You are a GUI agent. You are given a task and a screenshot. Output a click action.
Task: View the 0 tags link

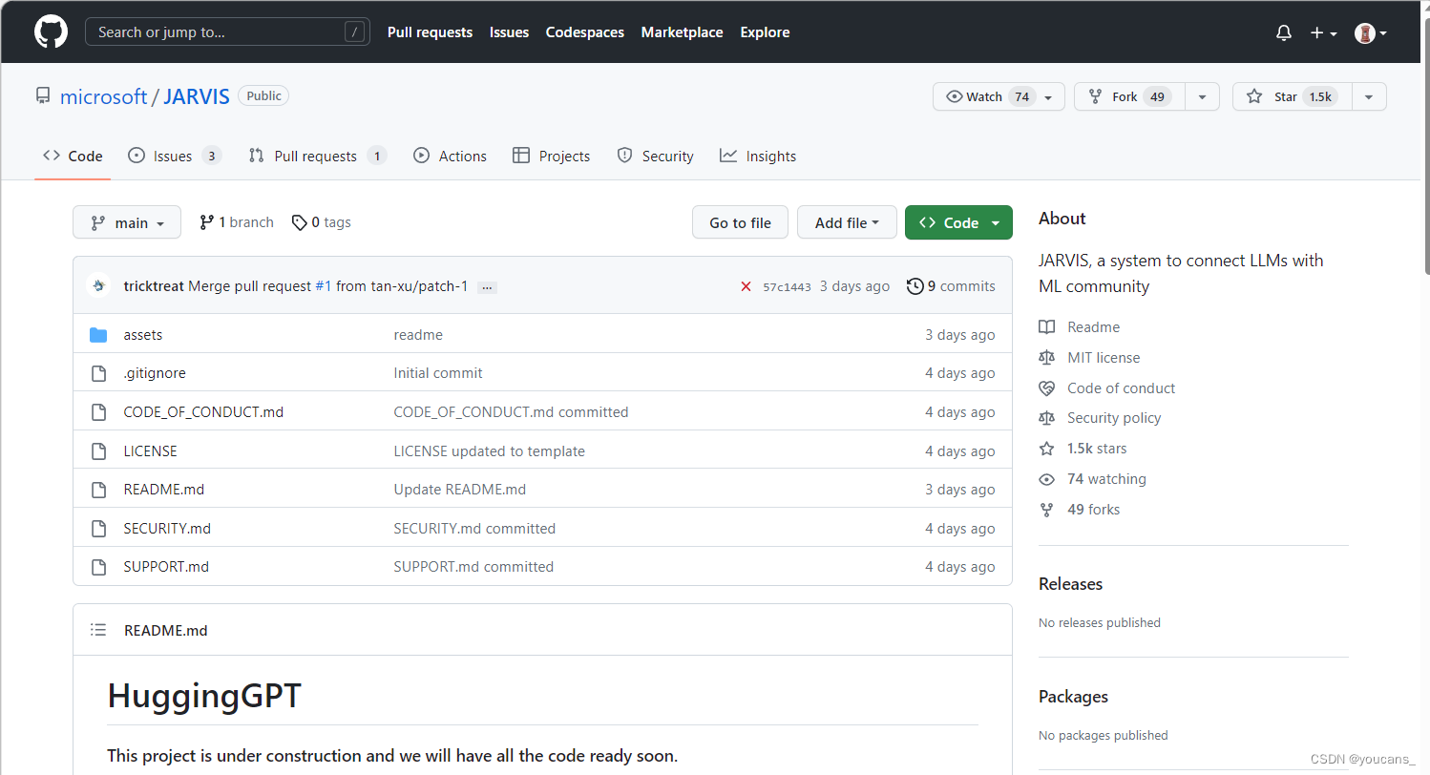tap(321, 222)
